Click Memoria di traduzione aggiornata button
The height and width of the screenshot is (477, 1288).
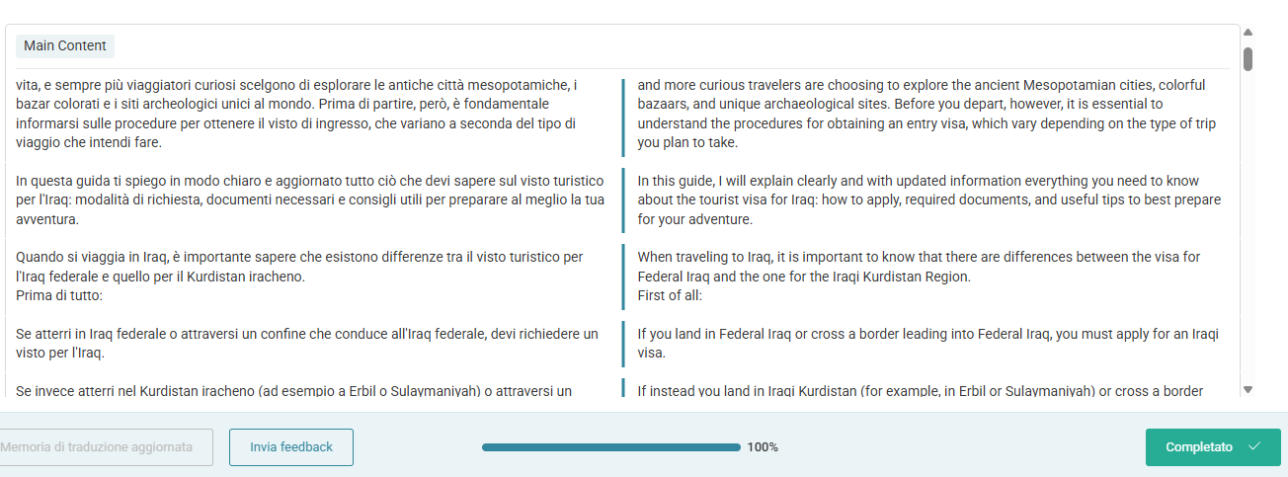[x=103, y=447]
